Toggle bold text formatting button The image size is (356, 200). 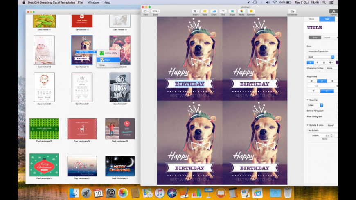[310, 62]
